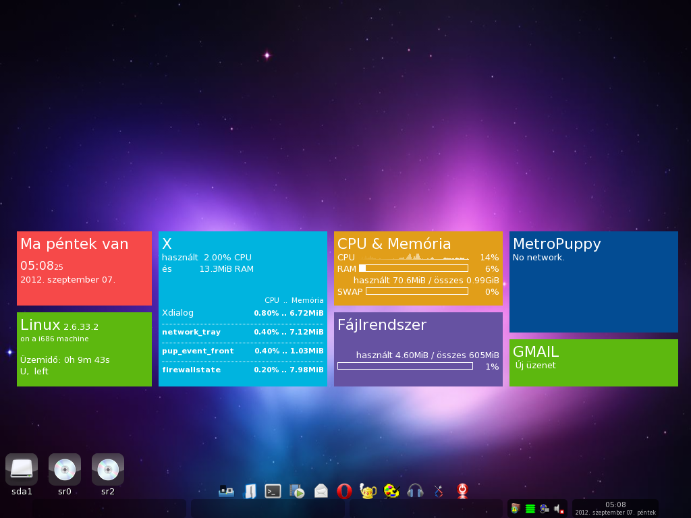Click the taskbar clock showing 05:08
The height and width of the screenshot is (518, 691).
(x=615, y=508)
